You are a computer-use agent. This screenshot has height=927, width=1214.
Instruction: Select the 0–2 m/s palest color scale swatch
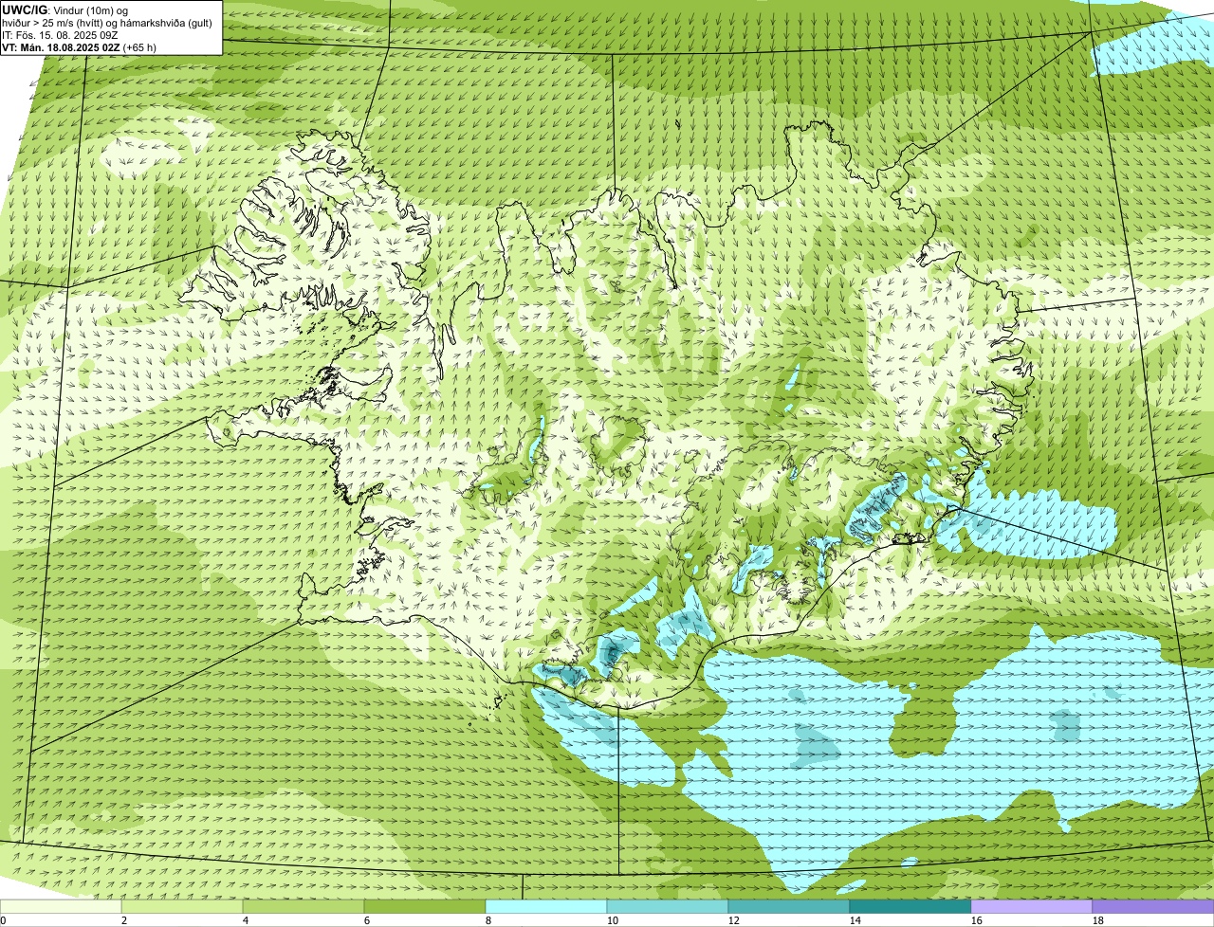(61, 906)
